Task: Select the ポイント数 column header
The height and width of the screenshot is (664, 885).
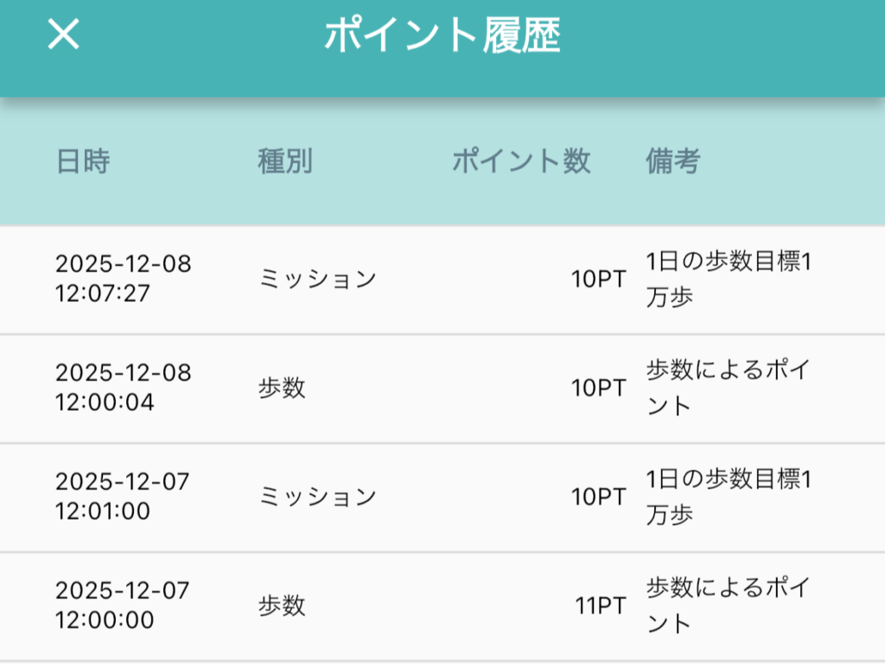Action: (521, 162)
